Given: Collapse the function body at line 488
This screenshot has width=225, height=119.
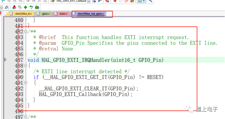Looking at the screenshot, I should click(26, 65).
